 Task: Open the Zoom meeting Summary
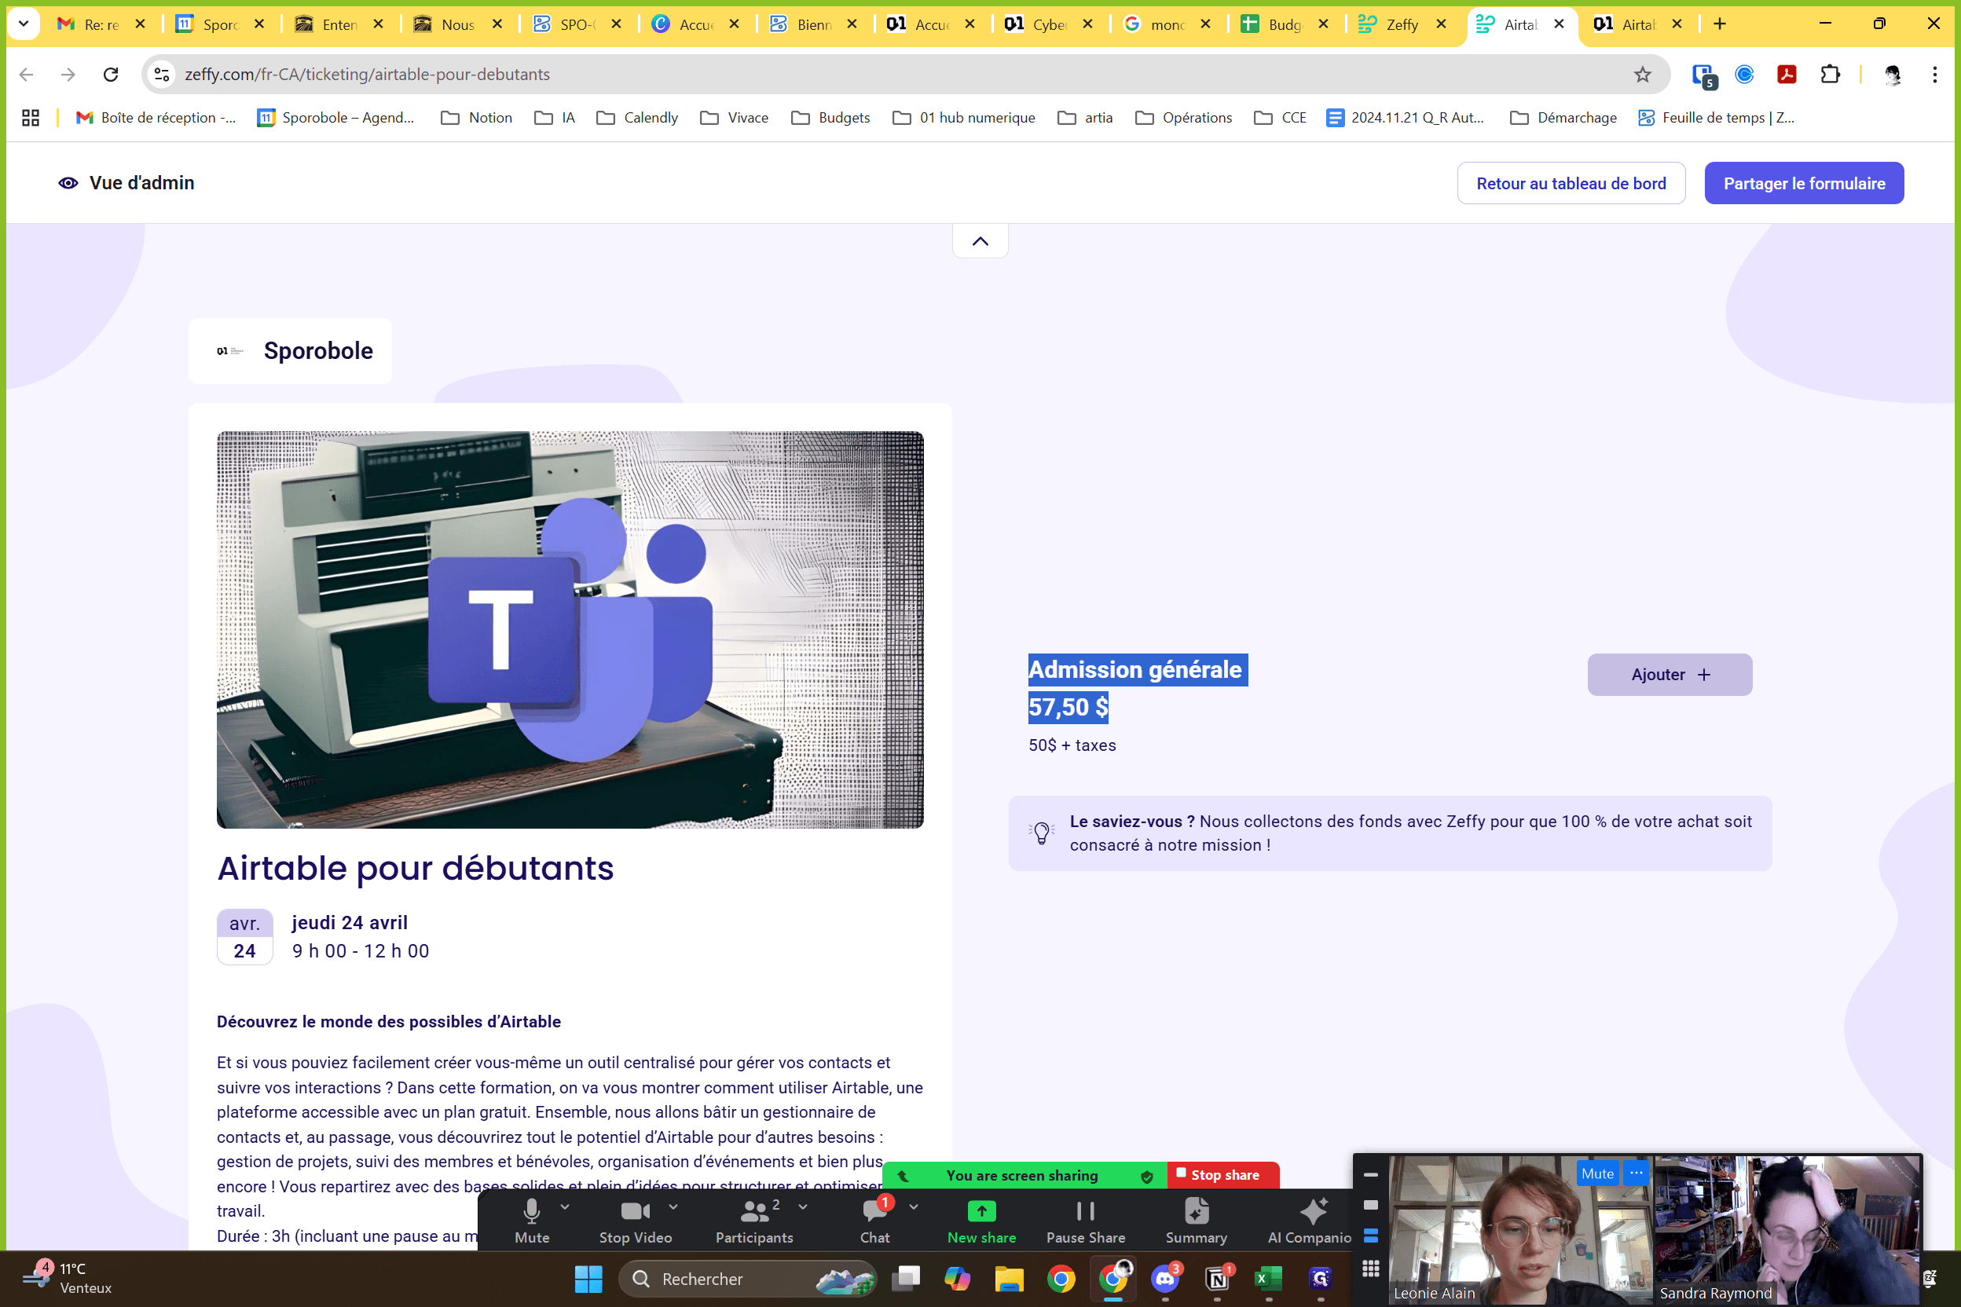click(x=1196, y=1220)
